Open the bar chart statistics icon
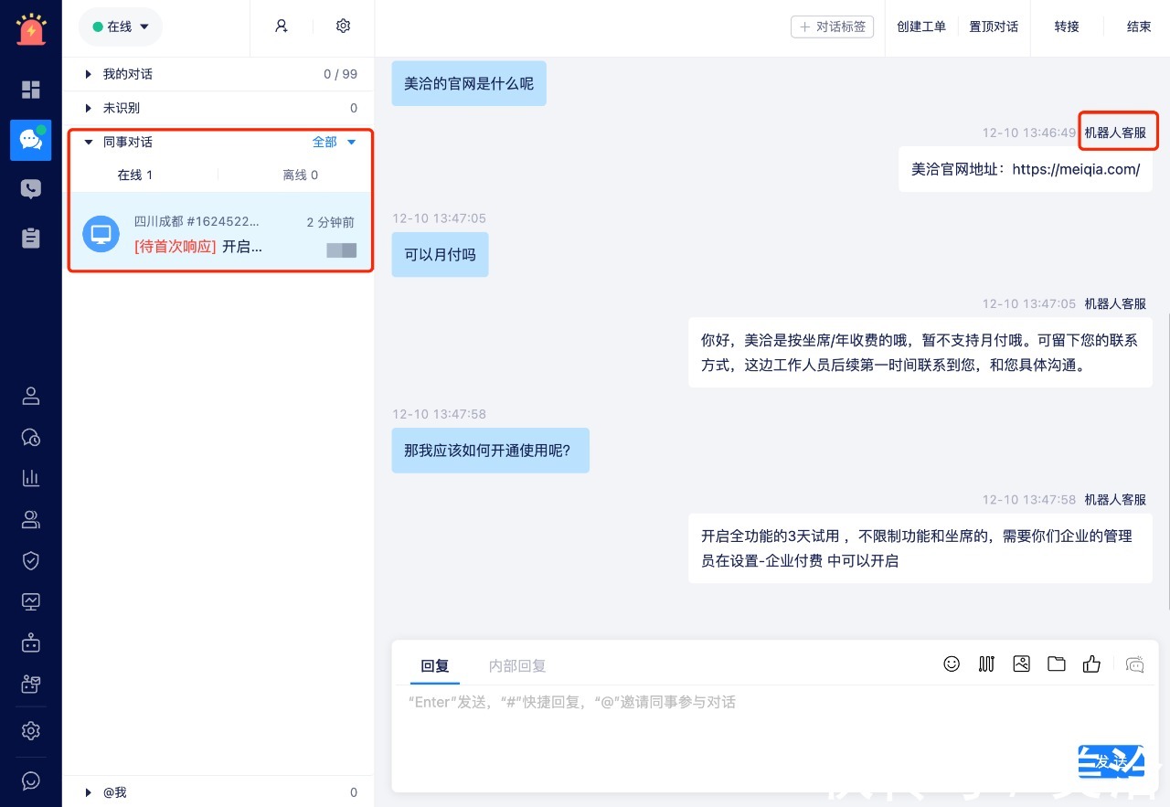This screenshot has height=807, width=1170. click(31, 478)
